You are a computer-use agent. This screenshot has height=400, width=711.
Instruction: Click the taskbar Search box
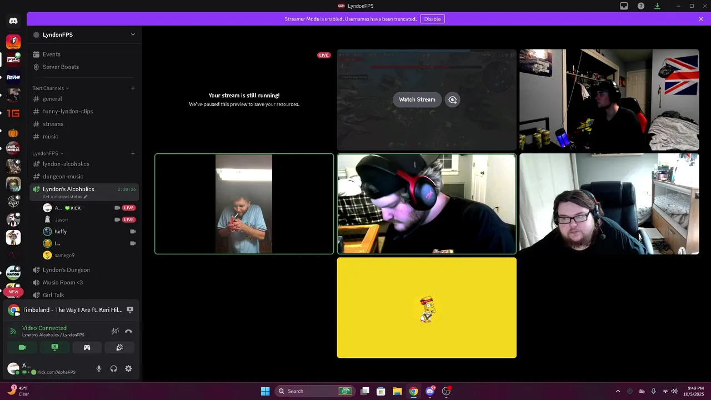pos(315,391)
